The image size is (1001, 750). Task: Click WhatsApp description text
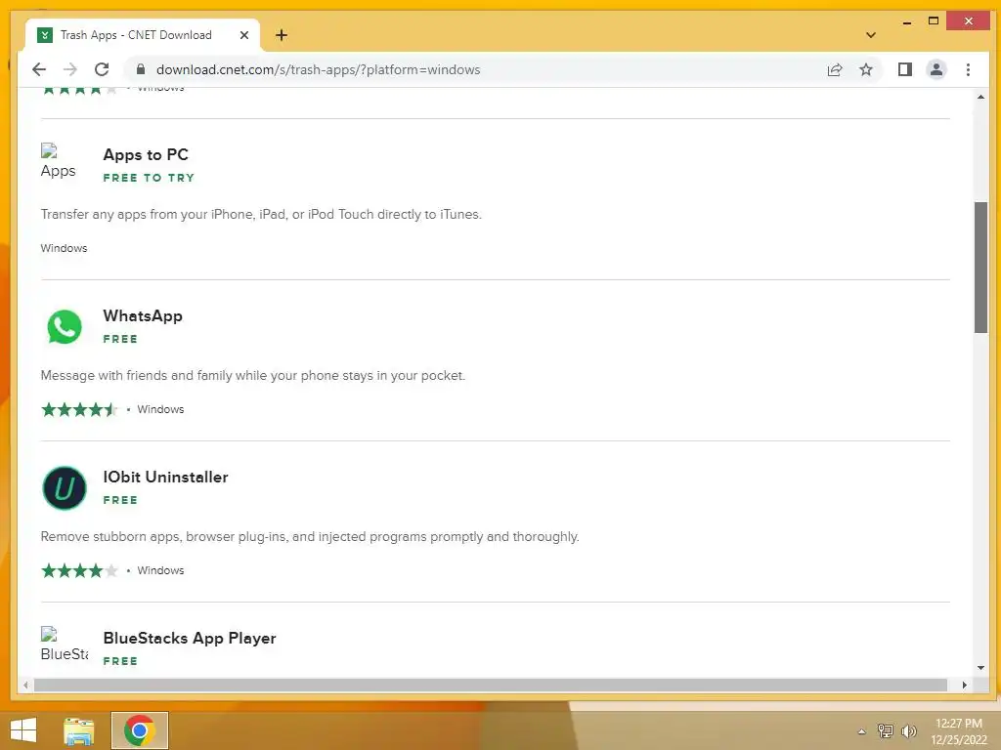253,376
